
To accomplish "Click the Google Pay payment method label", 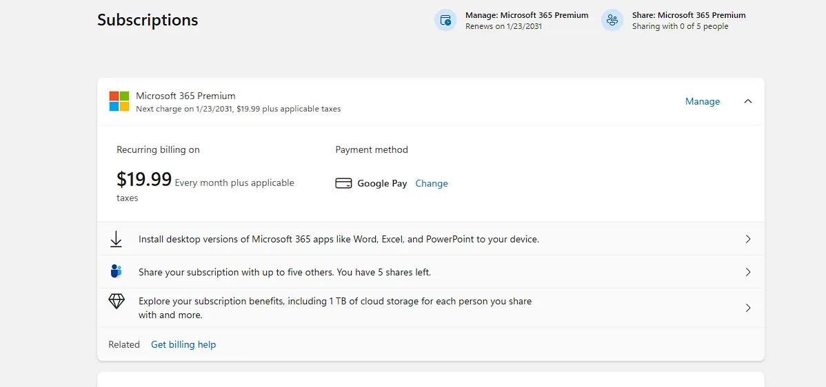I will [382, 183].
